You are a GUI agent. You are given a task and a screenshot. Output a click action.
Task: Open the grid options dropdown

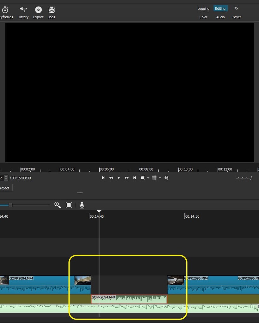160,178
